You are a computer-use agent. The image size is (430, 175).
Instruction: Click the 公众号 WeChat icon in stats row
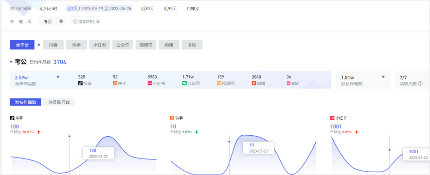click(184, 83)
